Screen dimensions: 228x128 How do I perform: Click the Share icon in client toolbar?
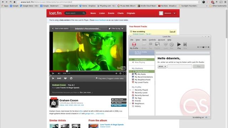pyautogui.click(x=144, y=44)
